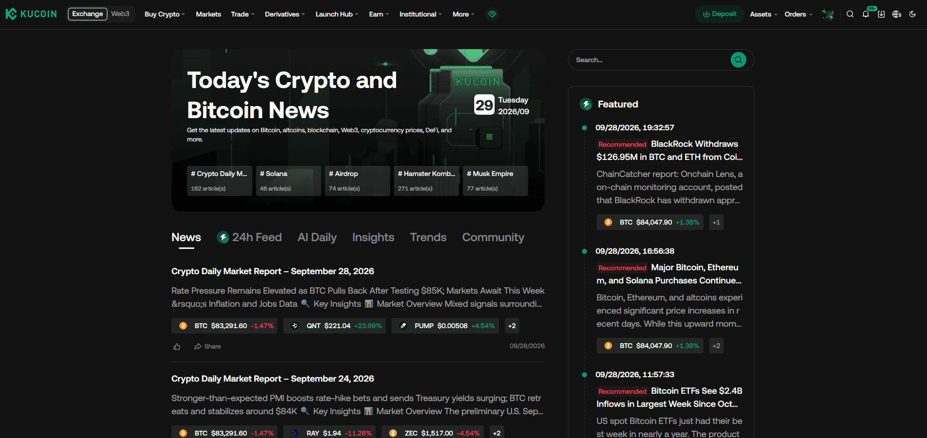This screenshot has height=438, width=927.
Task: Click RAY $1.94 price tag
Action: [x=329, y=433]
